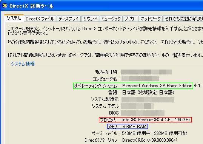Click the DirectX バージョン label
The image size is (203, 144).
[x=102, y=140]
